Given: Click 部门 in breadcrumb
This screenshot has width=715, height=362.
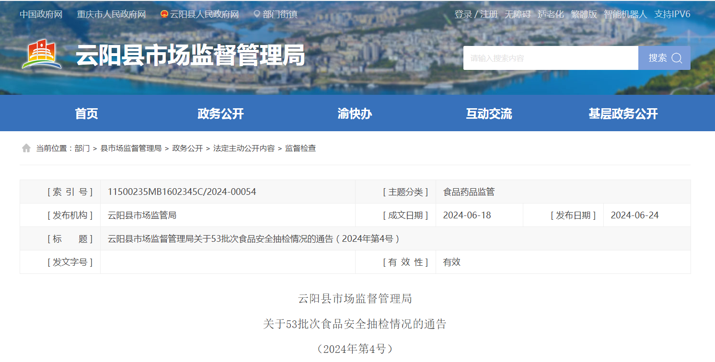Looking at the screenshot, I should click(x=82, y=148).
